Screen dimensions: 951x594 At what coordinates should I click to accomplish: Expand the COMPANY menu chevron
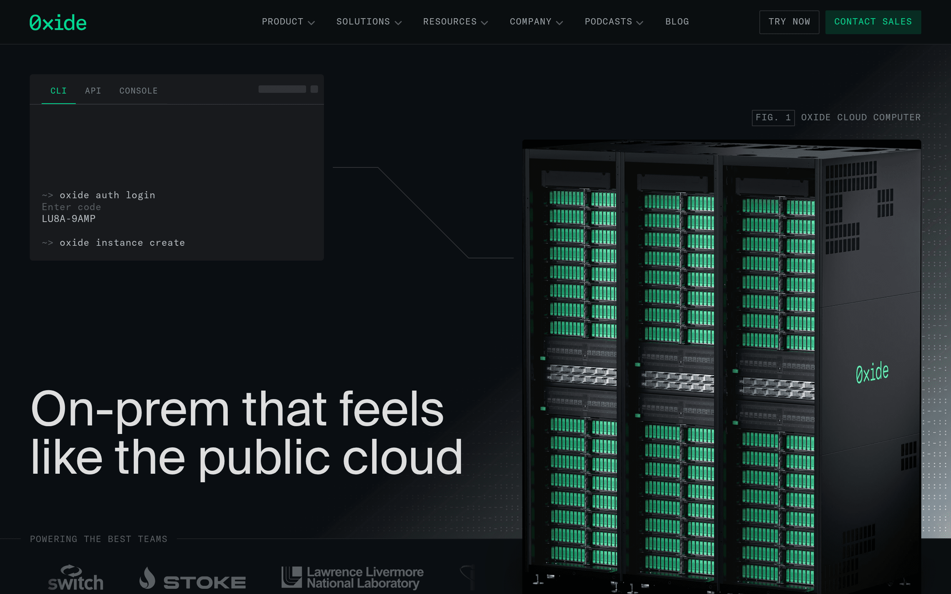pyautogui.click(x=559, y=22)
